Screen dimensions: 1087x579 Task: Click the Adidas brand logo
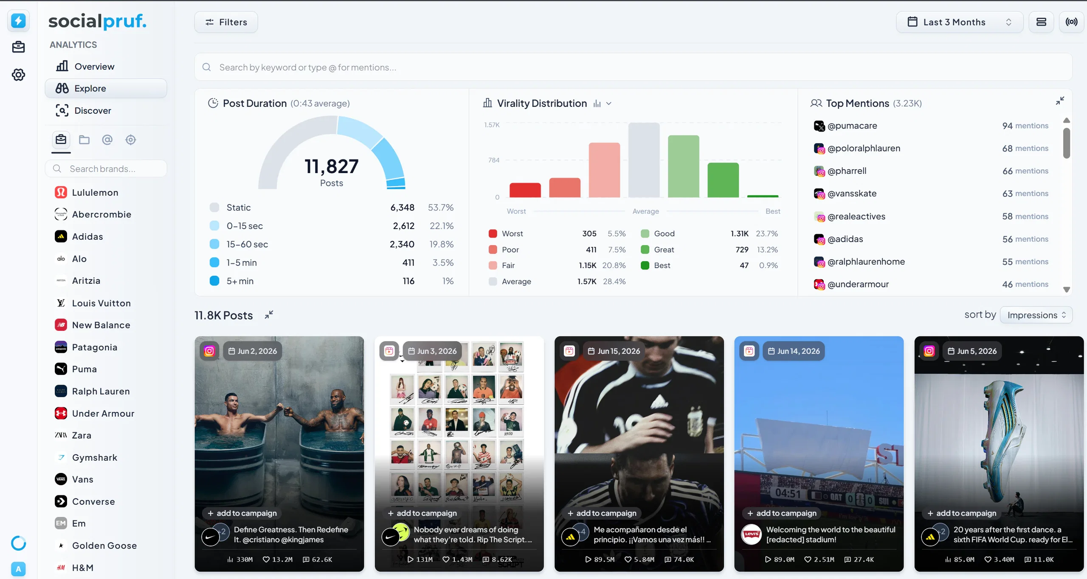pos(61,236)
